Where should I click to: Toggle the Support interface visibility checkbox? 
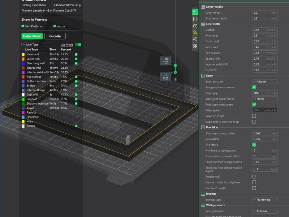pos(76,103)
